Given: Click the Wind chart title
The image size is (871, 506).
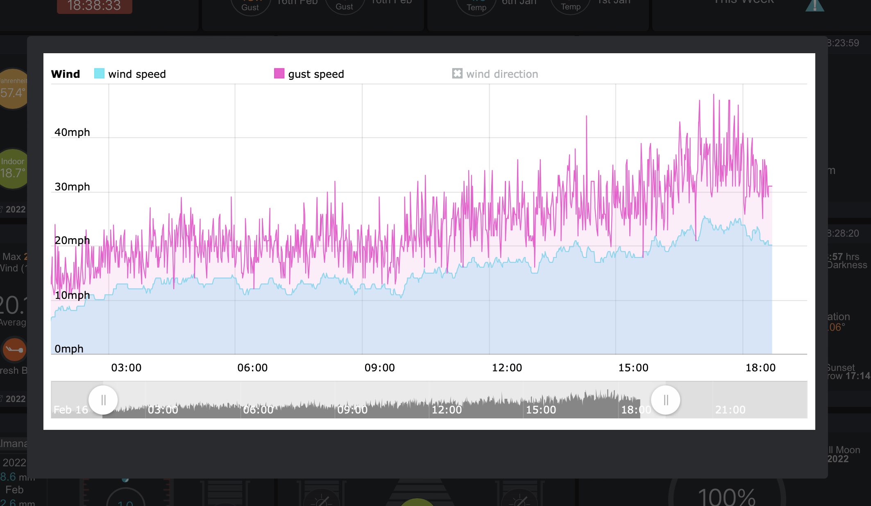Looking at the screenshot, I should (x=66, y=74).
